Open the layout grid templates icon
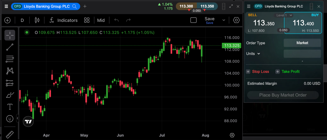327x140 pixels. click(87, 20)
